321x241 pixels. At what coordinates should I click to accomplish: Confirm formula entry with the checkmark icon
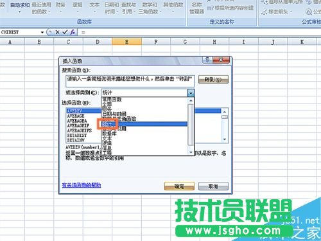click(x=65, y=32)
